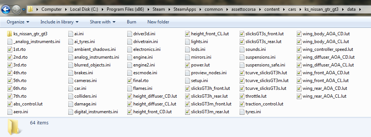Select the slicksGT3h_front.lut file icon
This screenshot has width=371, height=137.
(x=187, y=88)
